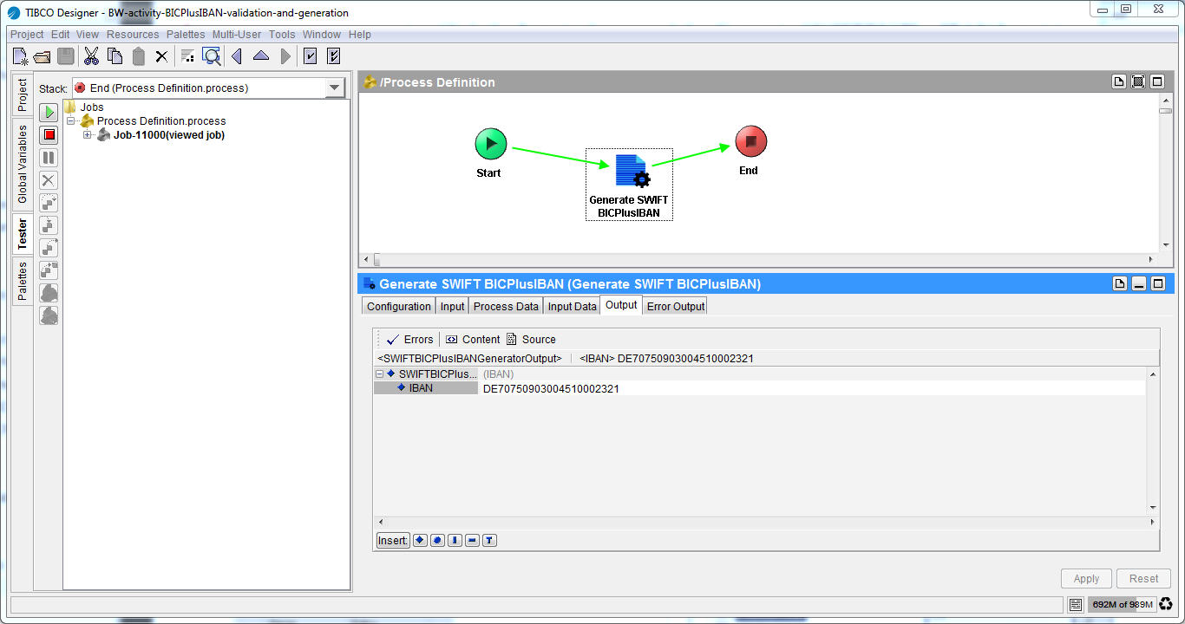Pause the job with the pause button
The height and width of the screenshot is (624, 1185).
[49, 158]
